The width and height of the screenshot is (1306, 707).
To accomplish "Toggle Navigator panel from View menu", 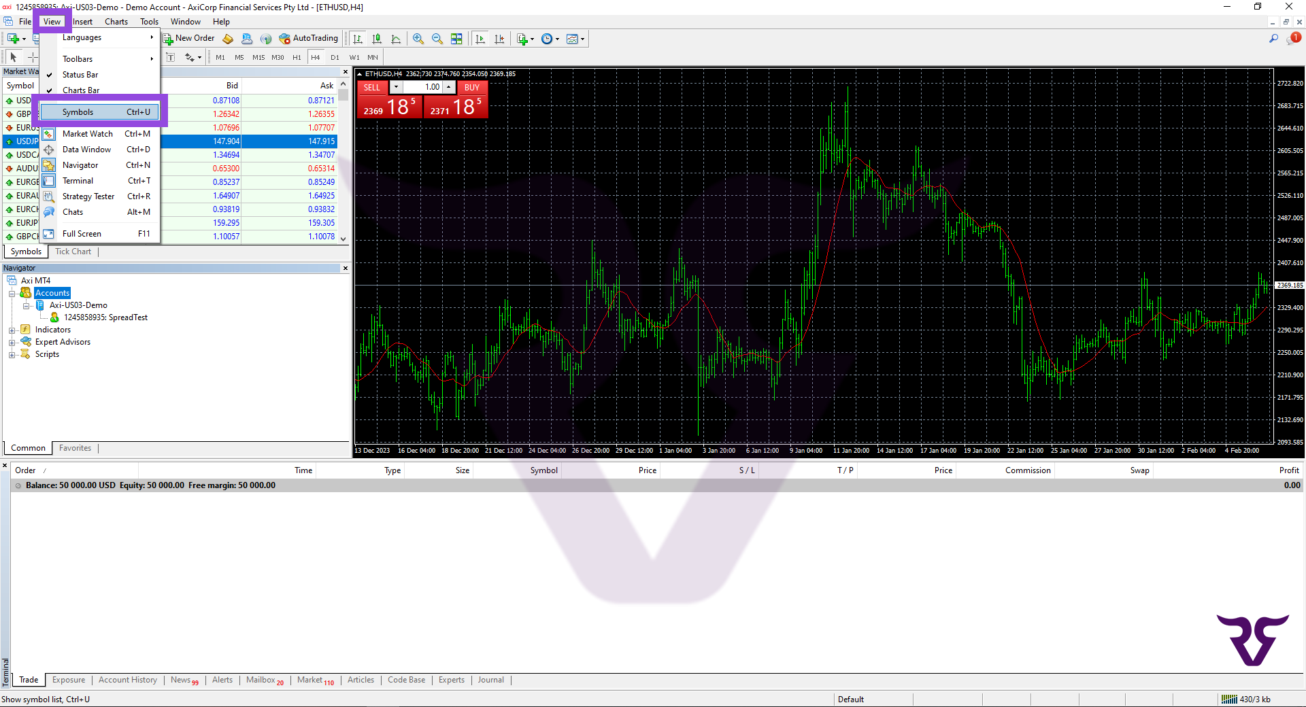I will coord(100,165).
